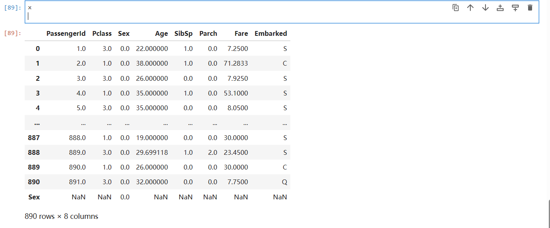550x228 pixels.
Task: Click the Age value 19.000000
Action: (x=152, y=138)
